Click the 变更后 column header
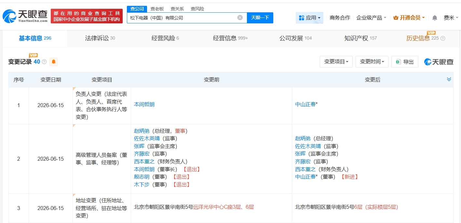 click(x=373, y=80)
